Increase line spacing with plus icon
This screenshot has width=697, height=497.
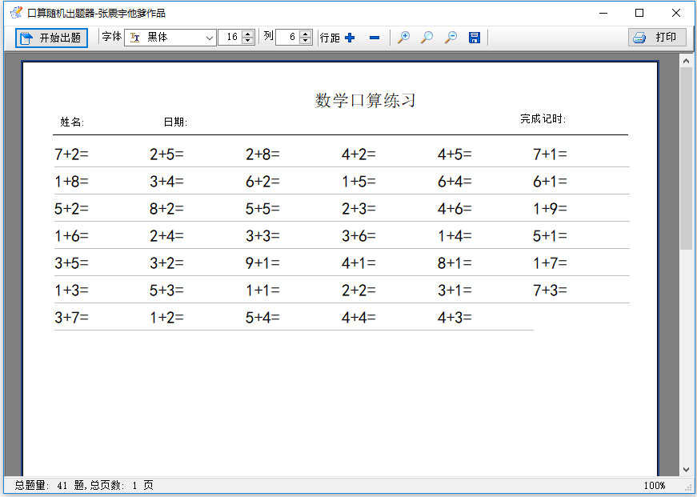tap(350, 38)
